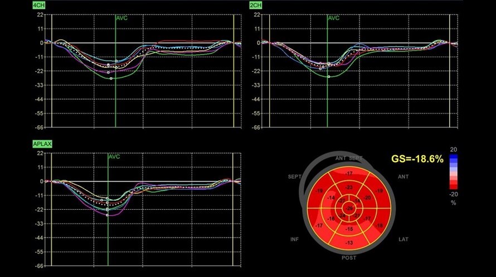This screenshot has height=277, width=496.
Task: Click the ANT SEPT wall label
Action: tap(348, 159)
